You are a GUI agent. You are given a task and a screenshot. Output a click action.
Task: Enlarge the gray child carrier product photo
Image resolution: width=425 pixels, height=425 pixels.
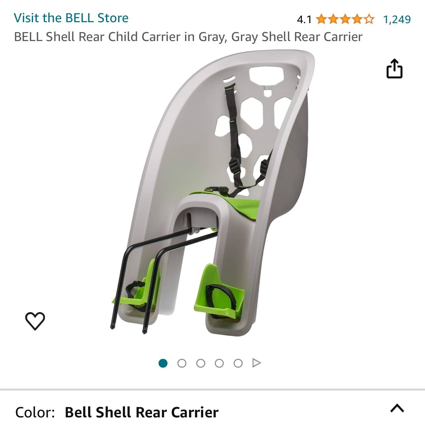coord(212,192)
